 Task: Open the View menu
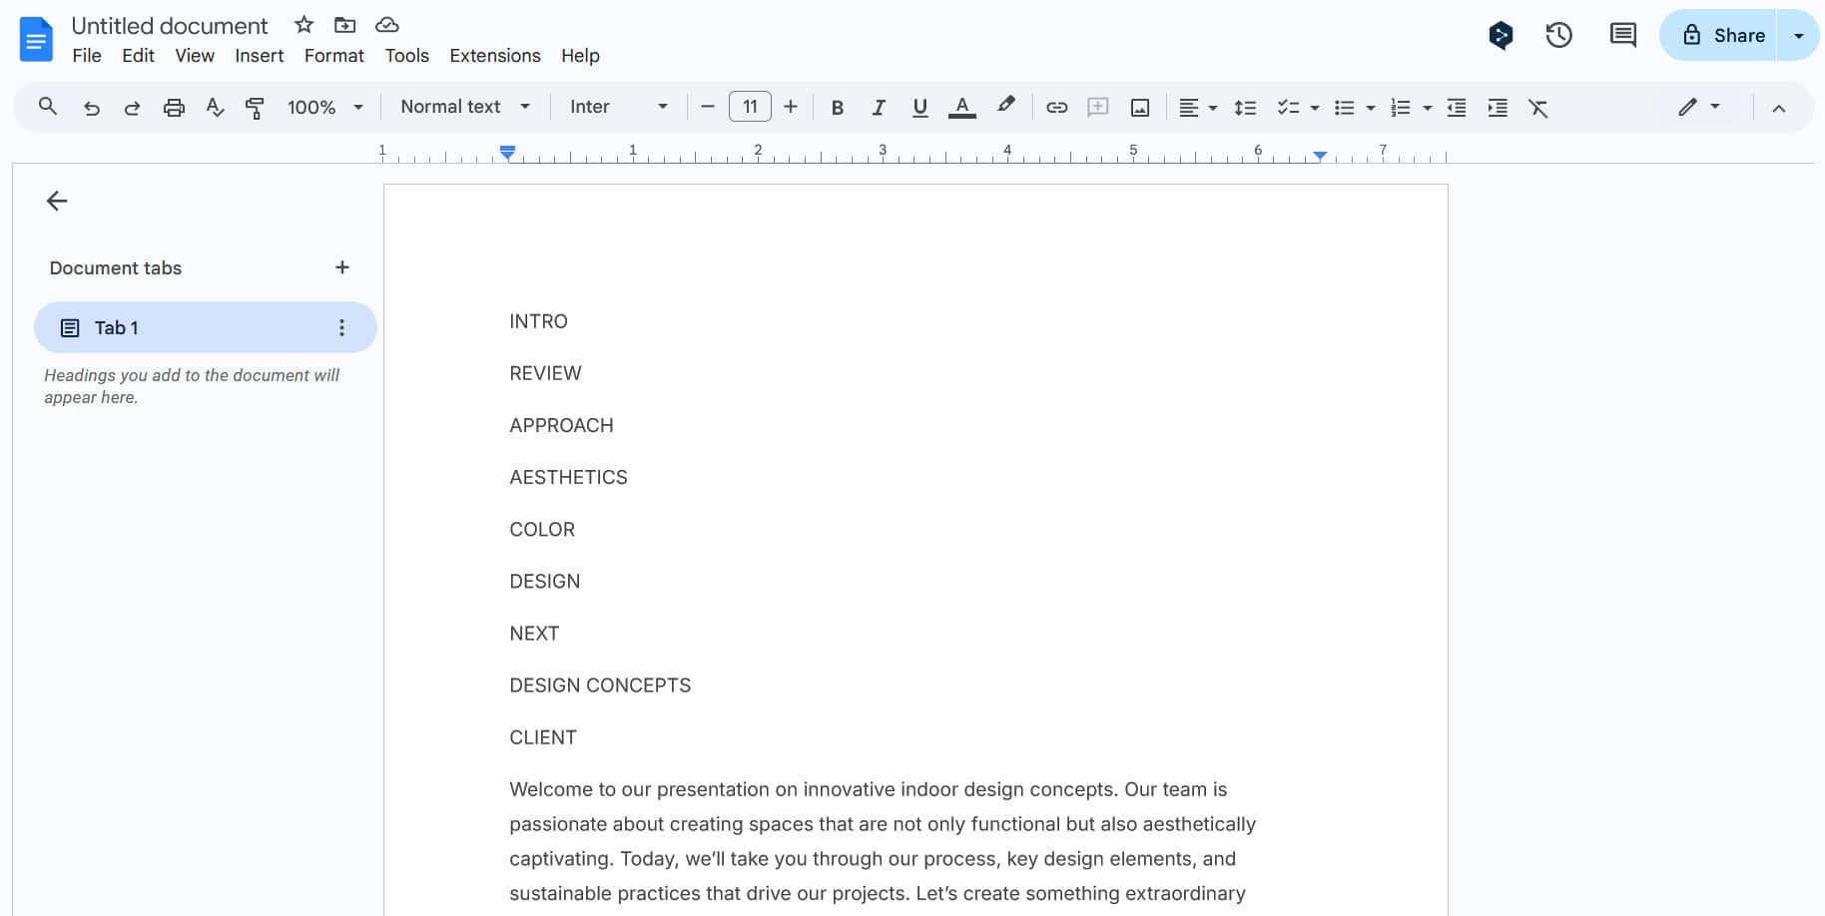tap(195, 56)
